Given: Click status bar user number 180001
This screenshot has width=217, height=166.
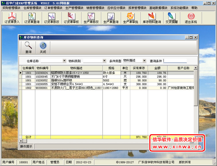Looking at the screenshot, I should point(24,162).
